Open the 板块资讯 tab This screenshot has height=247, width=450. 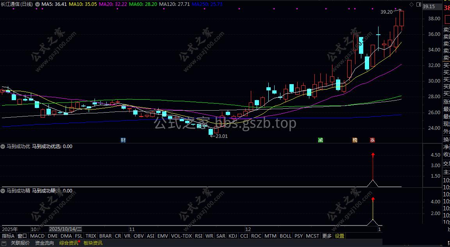93,243
